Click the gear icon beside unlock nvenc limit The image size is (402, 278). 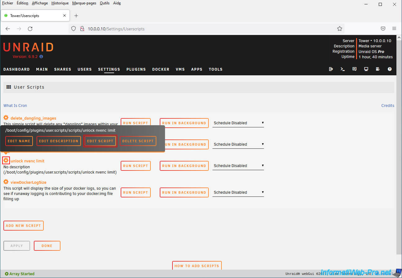[6, 161]
